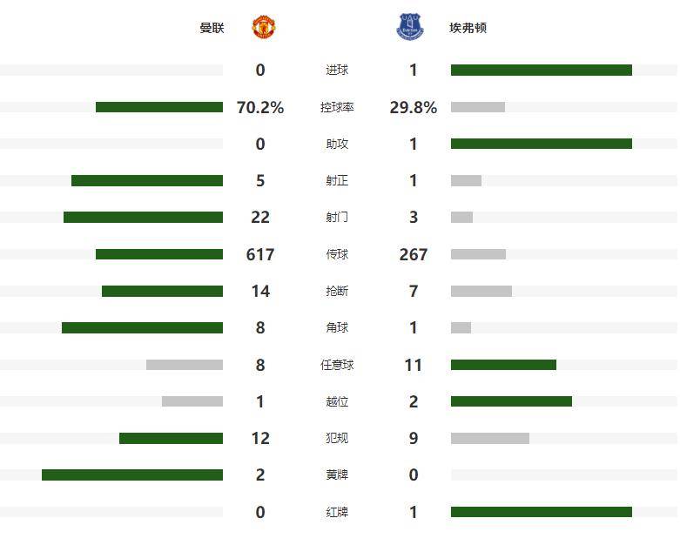The height and width of the screenshot is (545, 680).
Task: Click Everton's green 红牌 red card bar
Action: 541,512
